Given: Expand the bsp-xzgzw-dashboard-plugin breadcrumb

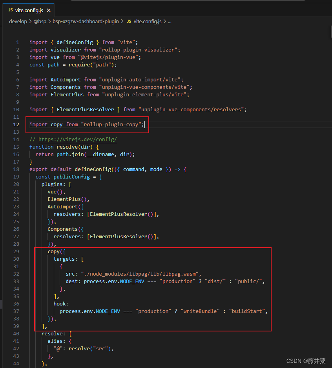Looking at the screenshot, I should (x=86, y=22).
